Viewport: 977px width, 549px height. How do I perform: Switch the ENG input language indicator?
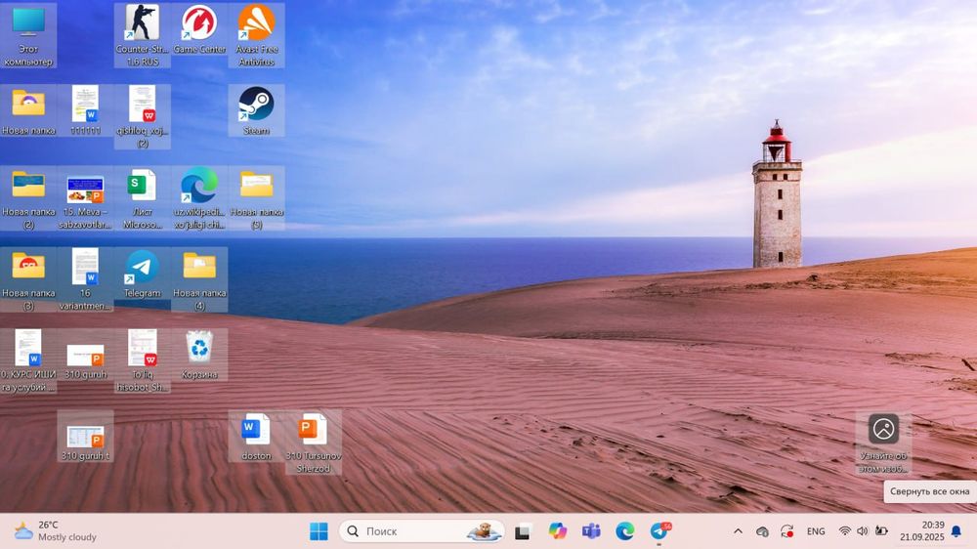tap(816, 531)
